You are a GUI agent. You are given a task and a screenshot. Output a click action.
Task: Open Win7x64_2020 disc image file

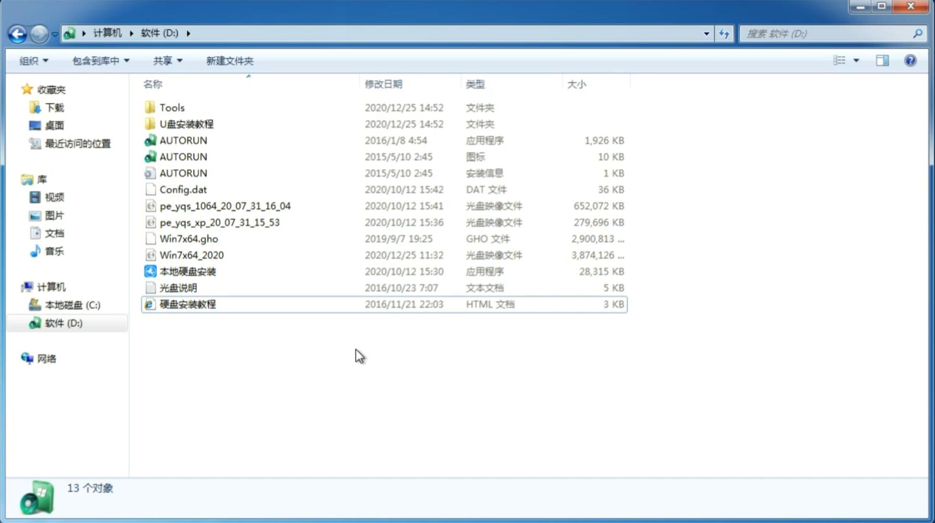[191, 255]
